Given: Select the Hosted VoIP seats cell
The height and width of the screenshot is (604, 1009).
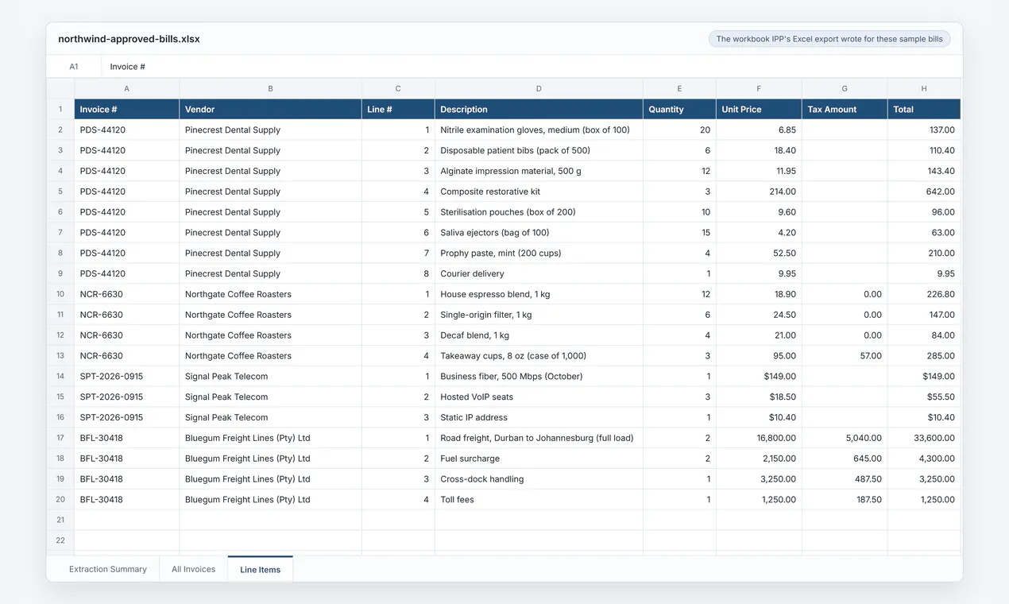Looking at the screenshot, I should point(539,397).
